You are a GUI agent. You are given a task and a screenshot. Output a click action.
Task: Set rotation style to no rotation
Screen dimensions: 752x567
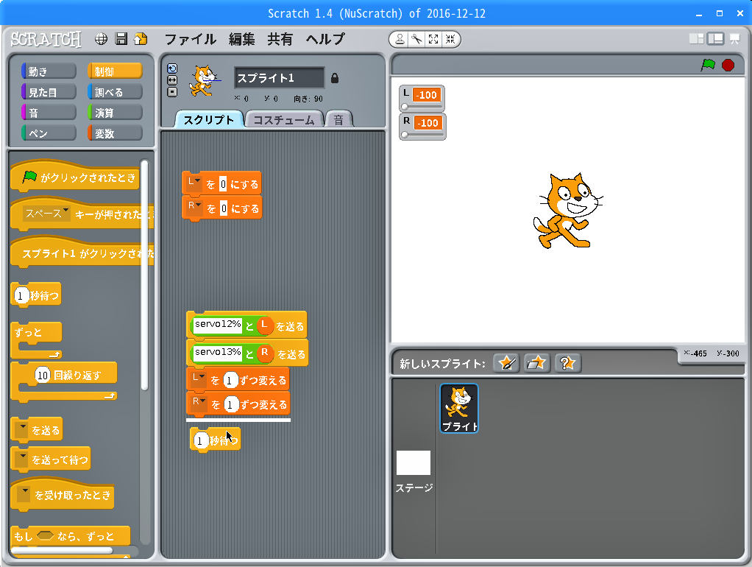172,92
